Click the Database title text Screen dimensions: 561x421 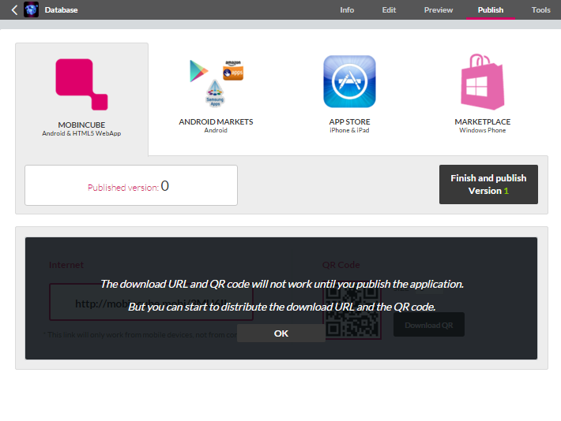[61, 10]
